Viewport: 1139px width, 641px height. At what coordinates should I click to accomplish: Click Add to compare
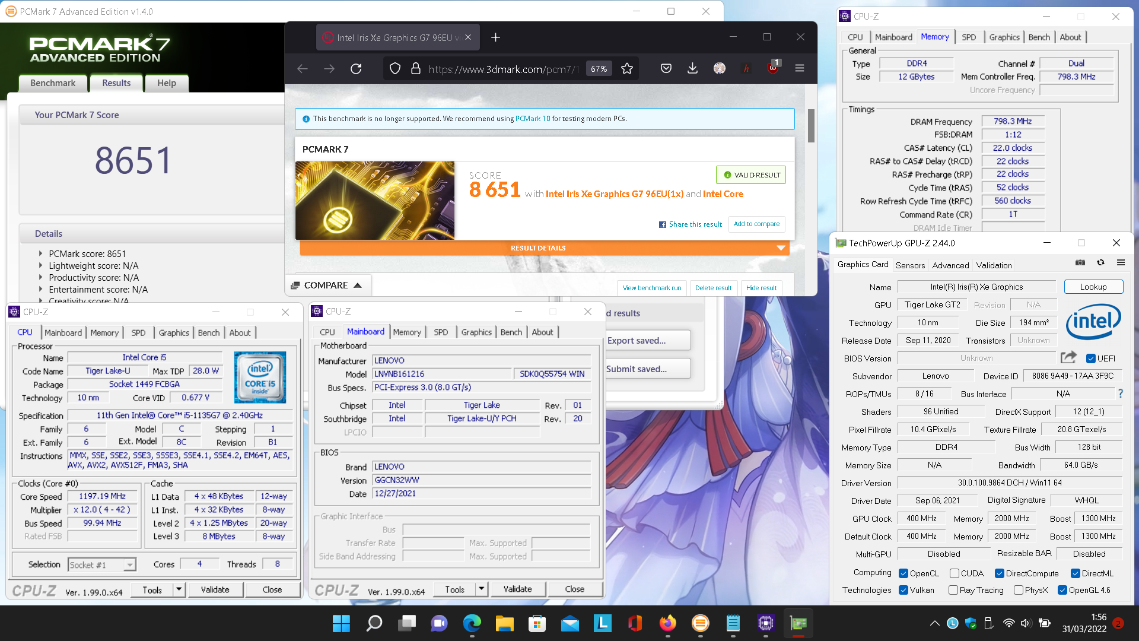(756, 224)
